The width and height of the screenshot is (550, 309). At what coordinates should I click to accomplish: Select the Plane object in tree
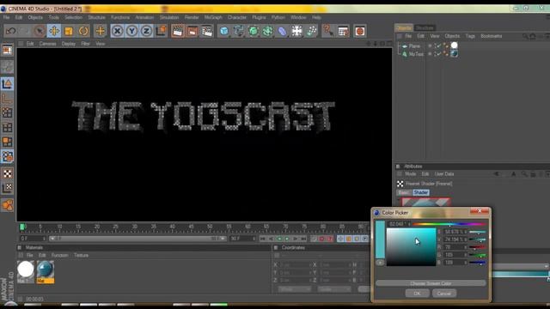[414, 45]
